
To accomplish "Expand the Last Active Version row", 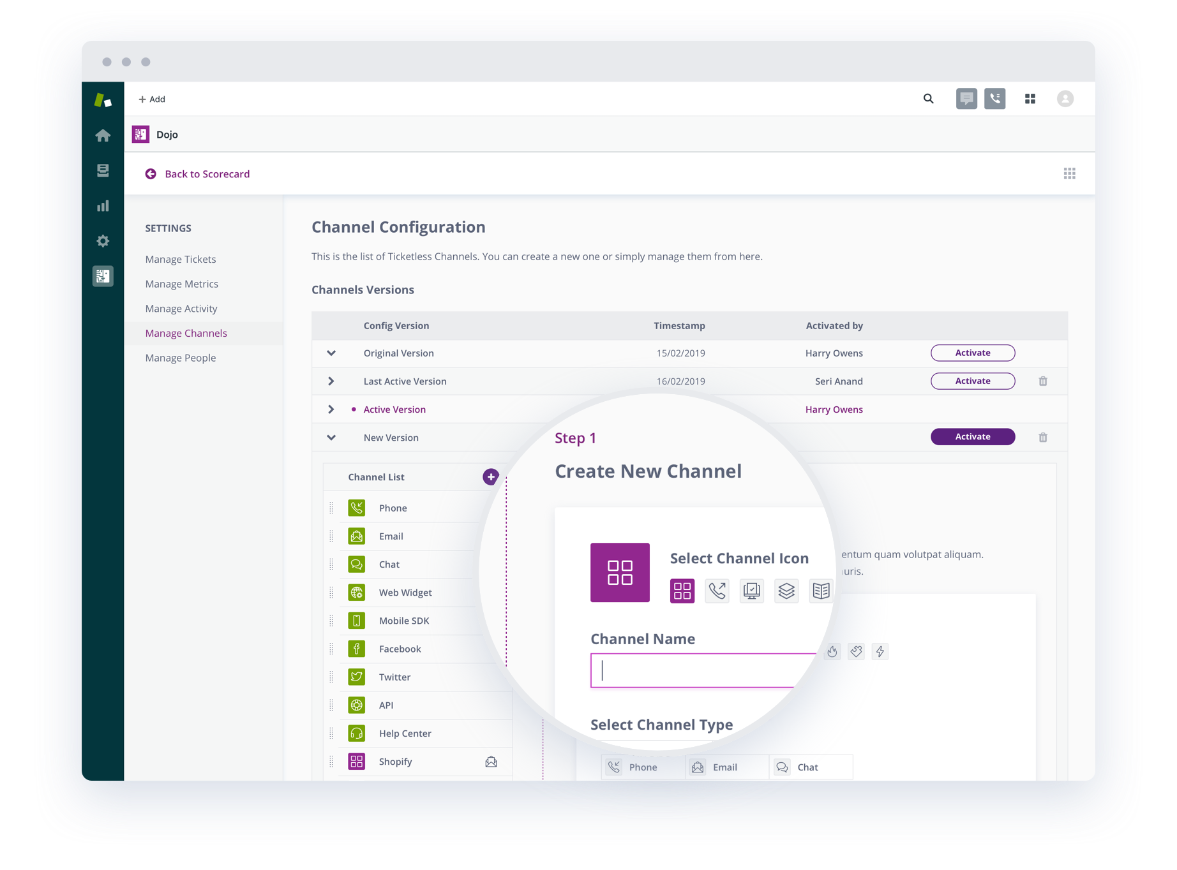I will [x=331, y=381].
